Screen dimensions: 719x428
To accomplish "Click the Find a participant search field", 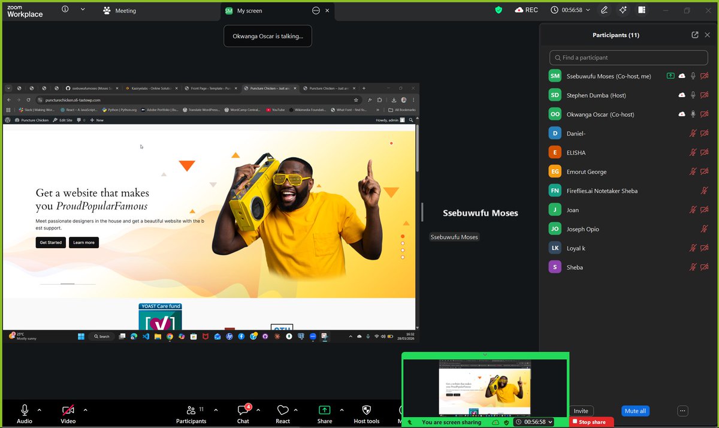I will tap(629, 58).
